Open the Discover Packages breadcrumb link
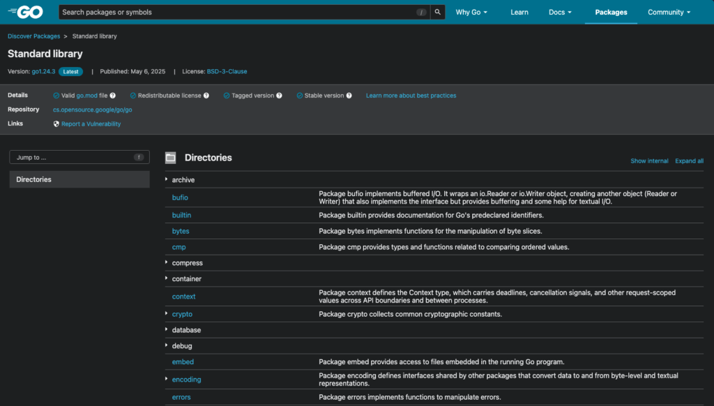 [33, 36]
